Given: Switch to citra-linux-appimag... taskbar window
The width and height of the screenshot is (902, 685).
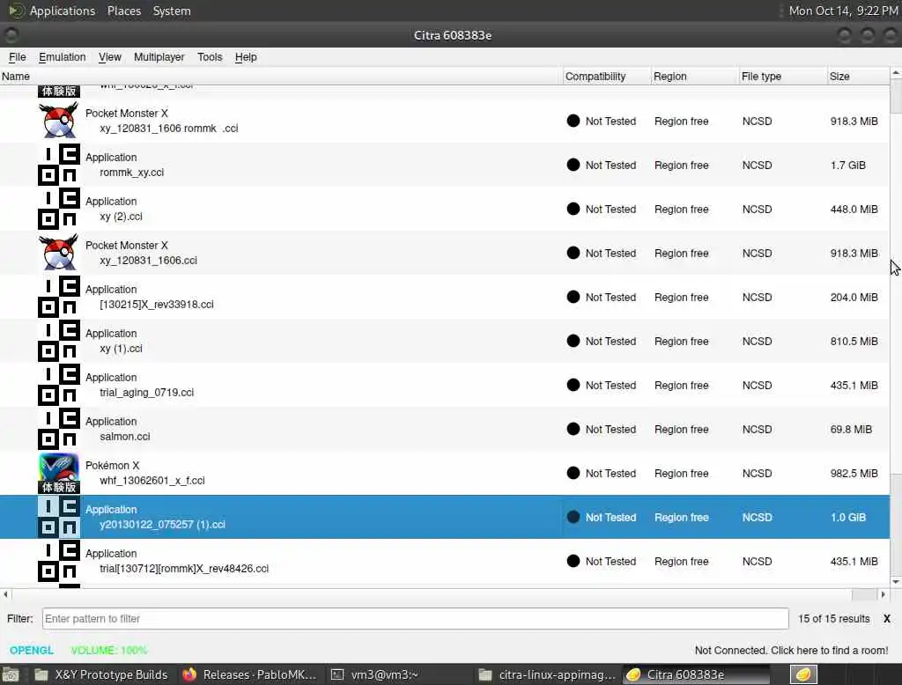Looking at the screenshot, I should coord(548,674).
